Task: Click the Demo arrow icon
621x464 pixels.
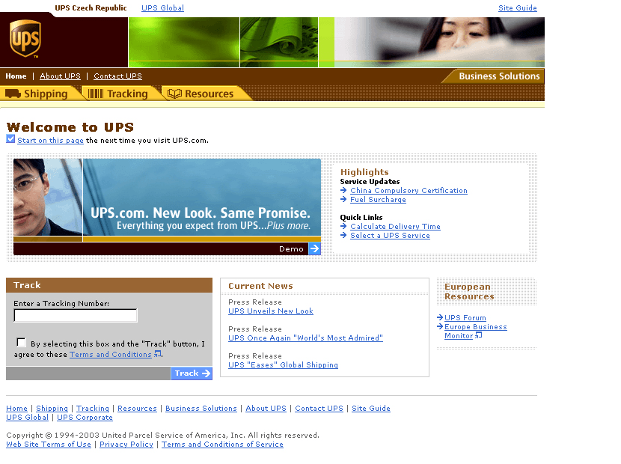Action: pos(314,249)
